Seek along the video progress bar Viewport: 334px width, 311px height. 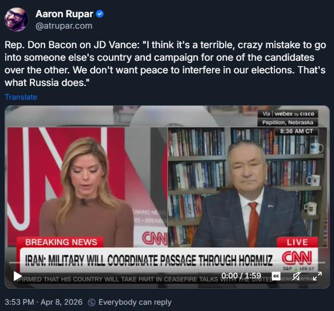point(167,263)
